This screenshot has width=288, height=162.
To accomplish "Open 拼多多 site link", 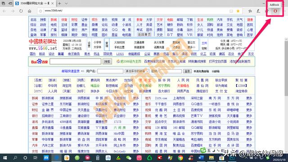I will pyautogui.click(x=95, y=91).
